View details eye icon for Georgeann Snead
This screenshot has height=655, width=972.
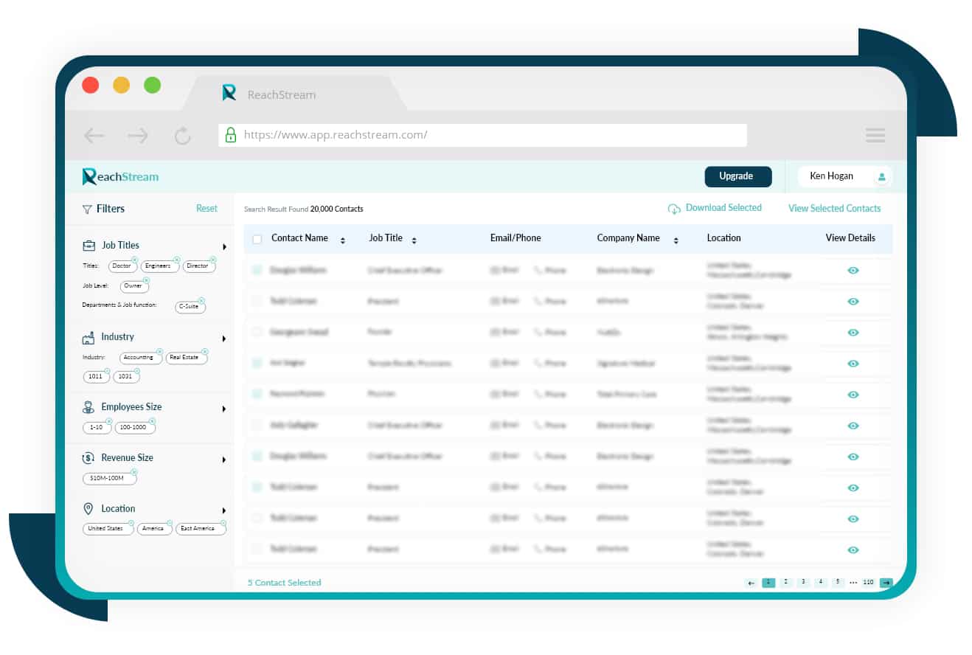pyautogui.click(x=853, y=333)
